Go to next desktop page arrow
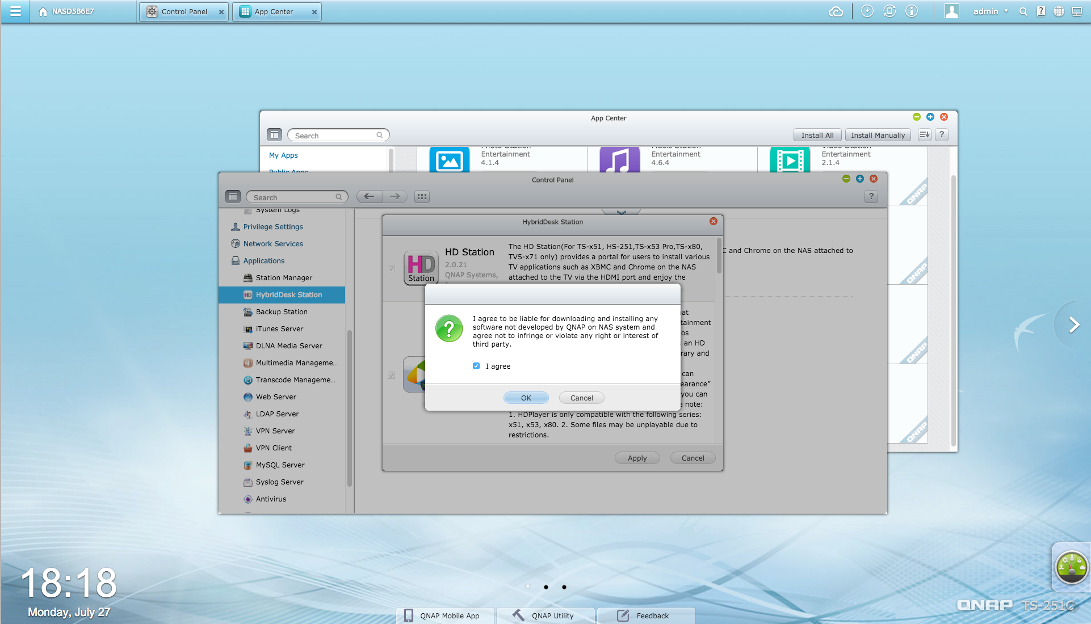1091x624 pixels. coord(1073,325)
